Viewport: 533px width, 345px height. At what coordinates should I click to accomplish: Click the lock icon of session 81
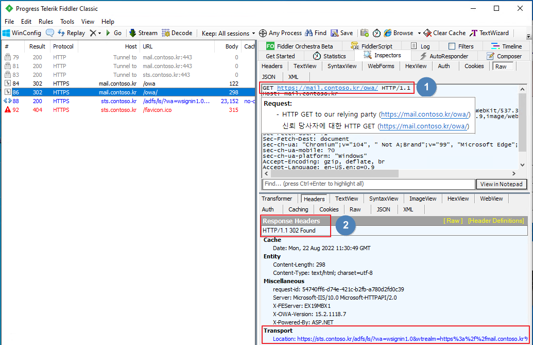tap(8, 65)
